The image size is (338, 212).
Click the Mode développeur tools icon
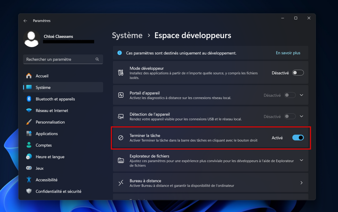point(121,73)
